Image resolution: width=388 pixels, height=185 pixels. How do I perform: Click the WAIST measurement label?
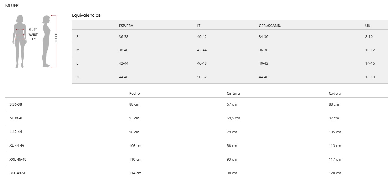point(33,34)
